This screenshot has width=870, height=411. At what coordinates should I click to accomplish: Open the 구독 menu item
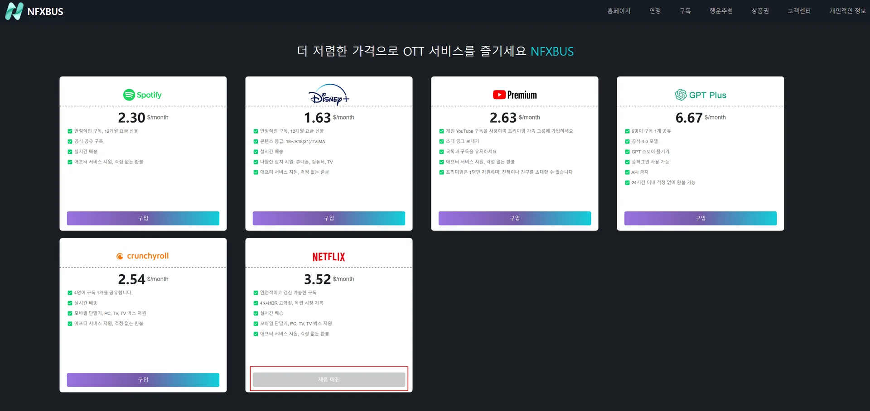pos(685,11)
